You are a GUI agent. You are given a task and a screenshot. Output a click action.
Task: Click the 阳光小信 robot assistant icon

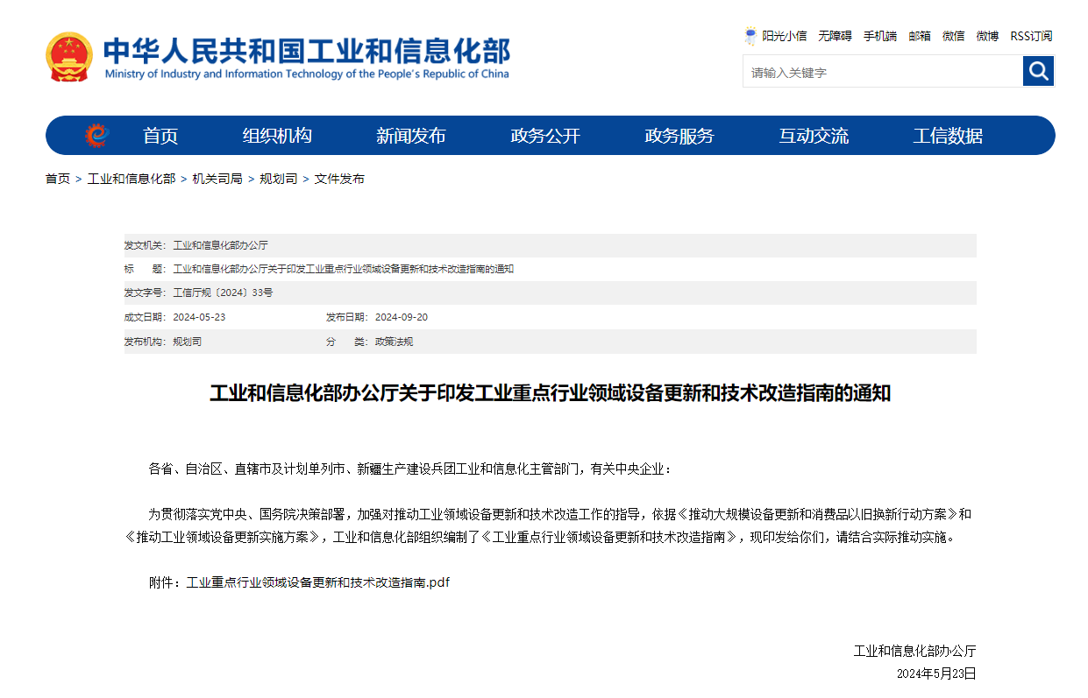pyautogui.click(x=750, y=36)
